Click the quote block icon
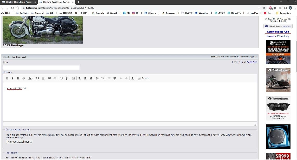The height and width of the screenshot is (160, 297). 37,78
